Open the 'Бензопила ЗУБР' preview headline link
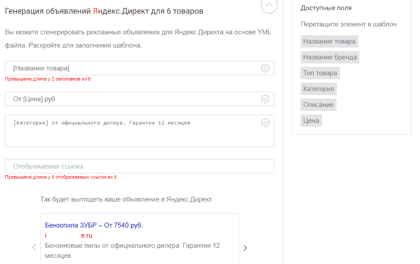 [x=94, y=225]
